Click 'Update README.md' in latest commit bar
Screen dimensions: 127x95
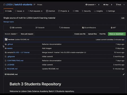22,40
